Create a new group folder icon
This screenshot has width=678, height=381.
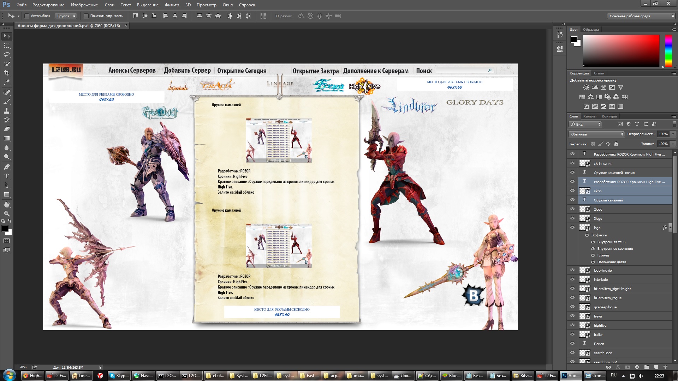click(647, 367)
